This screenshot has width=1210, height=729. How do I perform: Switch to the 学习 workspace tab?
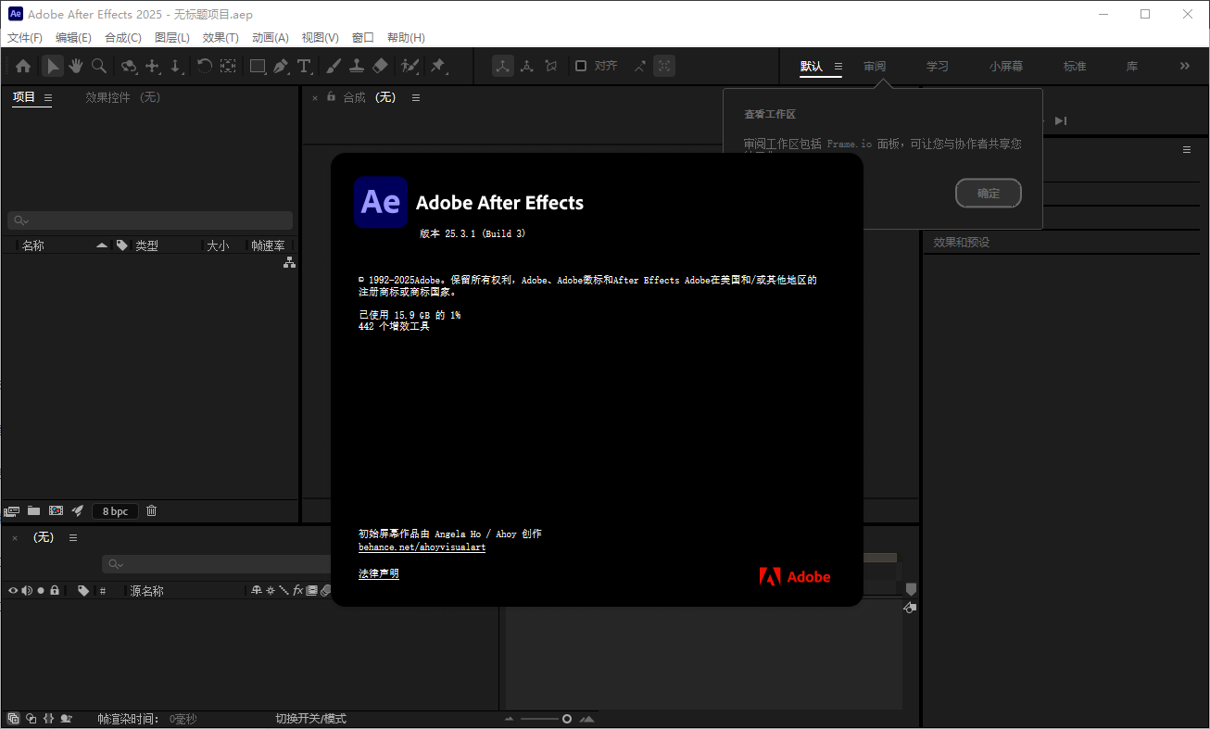[938, 67]
